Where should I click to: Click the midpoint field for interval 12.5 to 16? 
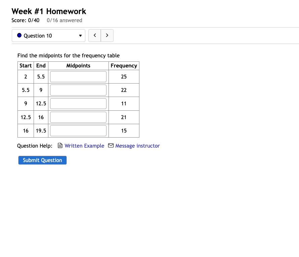[x=78, y=117]
